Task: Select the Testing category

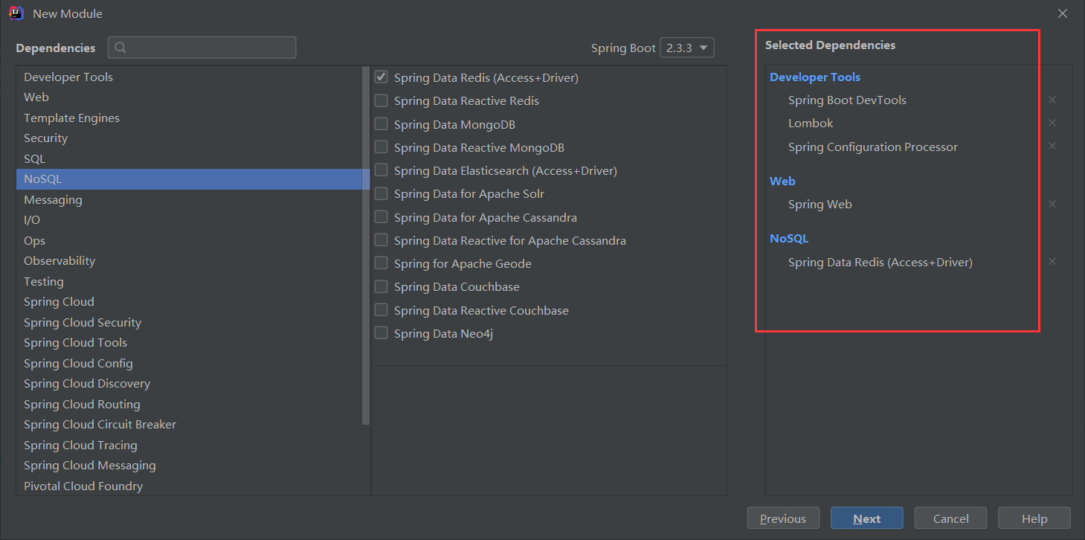Action: click(189, 281)
